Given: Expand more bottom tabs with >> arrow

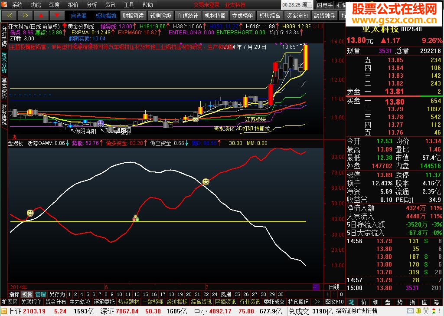Looking at the screenshot, I should pyautogui.click(x=317, y=302).
